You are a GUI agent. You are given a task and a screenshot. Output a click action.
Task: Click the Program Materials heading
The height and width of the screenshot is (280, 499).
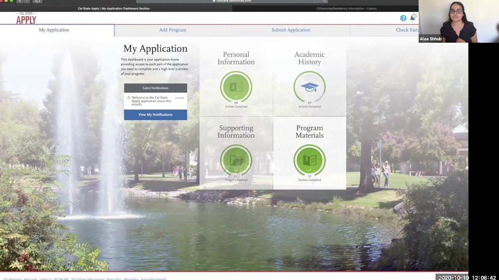(x=310, y=131)
